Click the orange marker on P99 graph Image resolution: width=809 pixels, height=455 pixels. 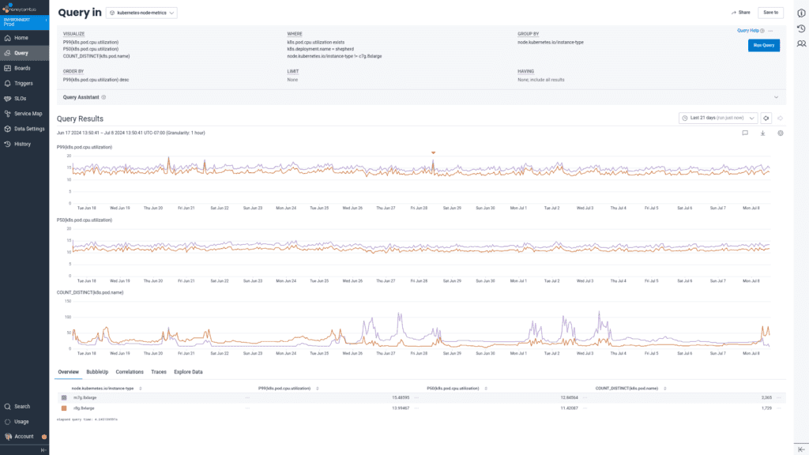coord(433,152)
